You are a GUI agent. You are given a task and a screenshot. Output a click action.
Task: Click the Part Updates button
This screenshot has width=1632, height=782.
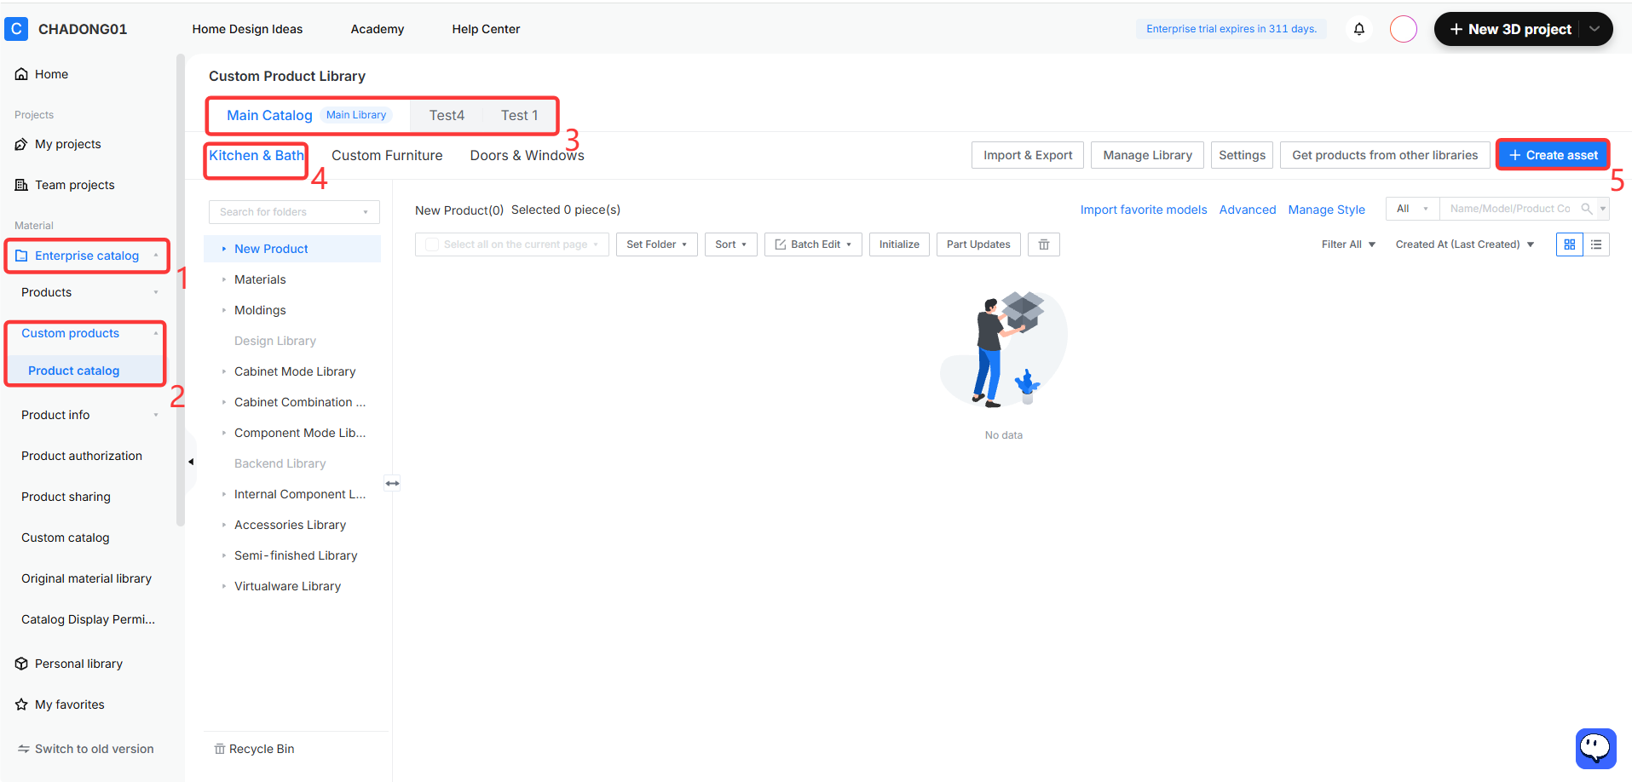tap(978, 244)
